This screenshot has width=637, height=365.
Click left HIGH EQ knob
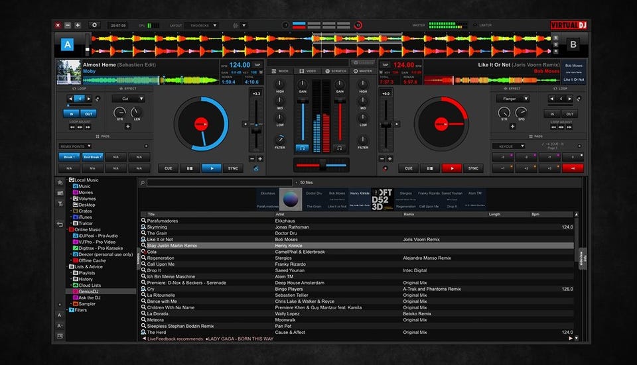[280, 84]
